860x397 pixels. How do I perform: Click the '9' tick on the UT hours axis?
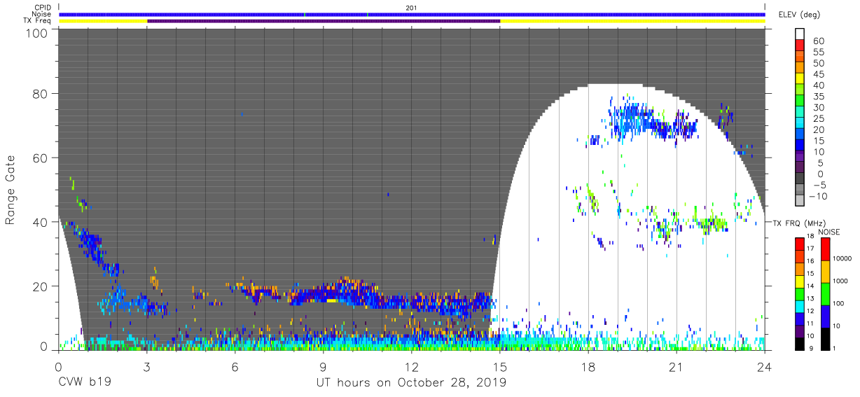(323, 366)
